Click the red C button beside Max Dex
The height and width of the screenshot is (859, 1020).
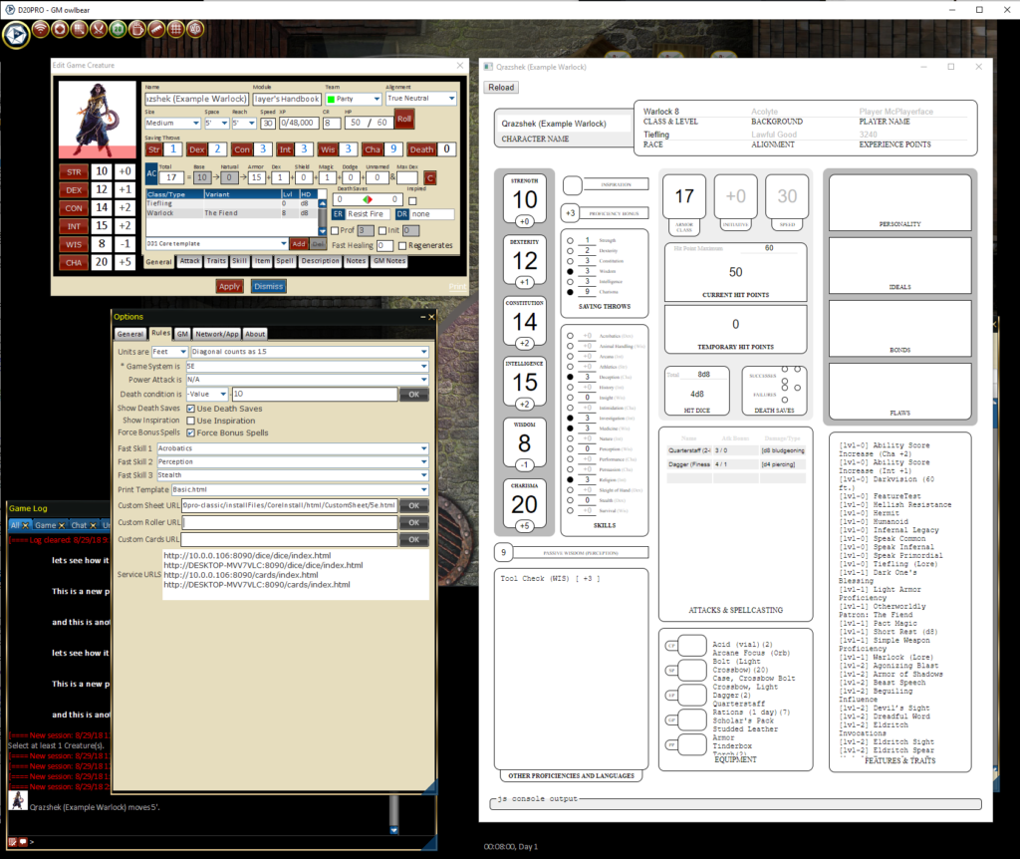click(429, 177)
